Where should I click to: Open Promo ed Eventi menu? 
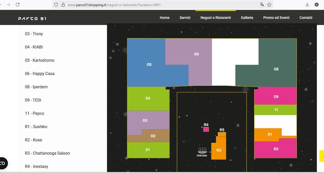pyautogui.click(x=276, y=18)
